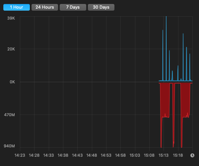Click the 470M axis label
The image size is (199, 166).
[10, 115]
